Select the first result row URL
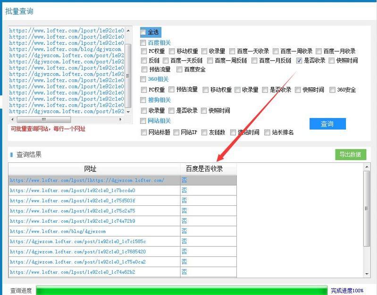Screen dimensions: 377x295 87,180
